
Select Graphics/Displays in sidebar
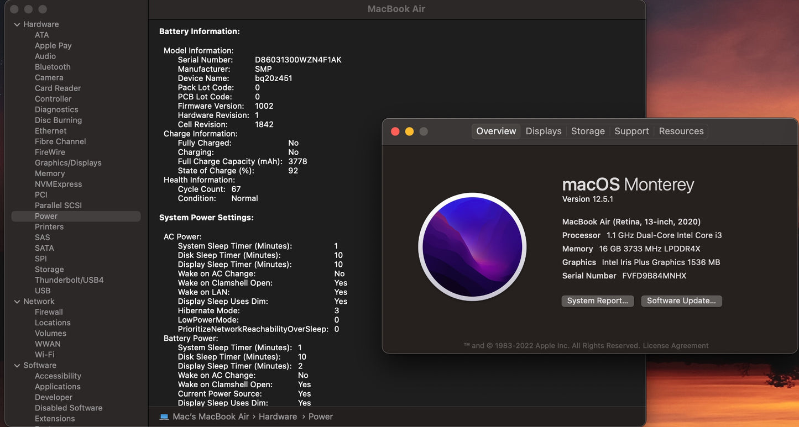[68, 163]
